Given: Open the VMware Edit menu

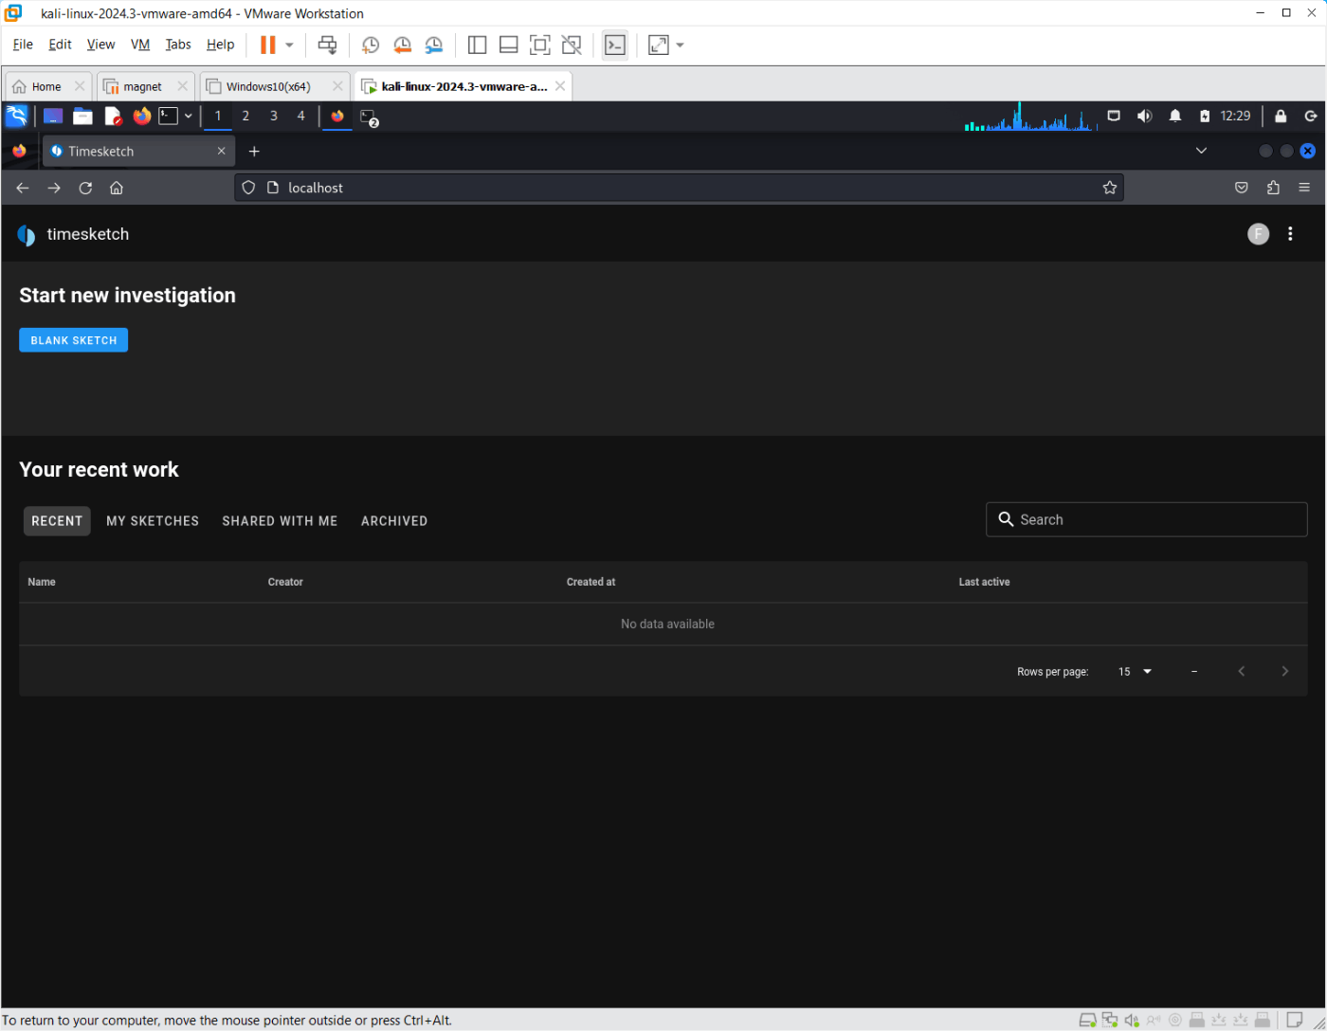Looking at the screenshot, I should pyautogui.click(x=60, y=45).
